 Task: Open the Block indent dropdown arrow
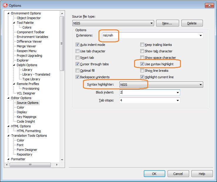tap(178, 92)
